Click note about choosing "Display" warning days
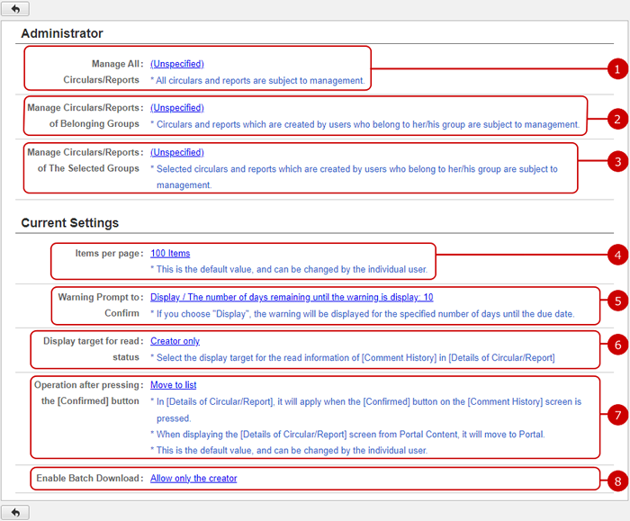 363,314
